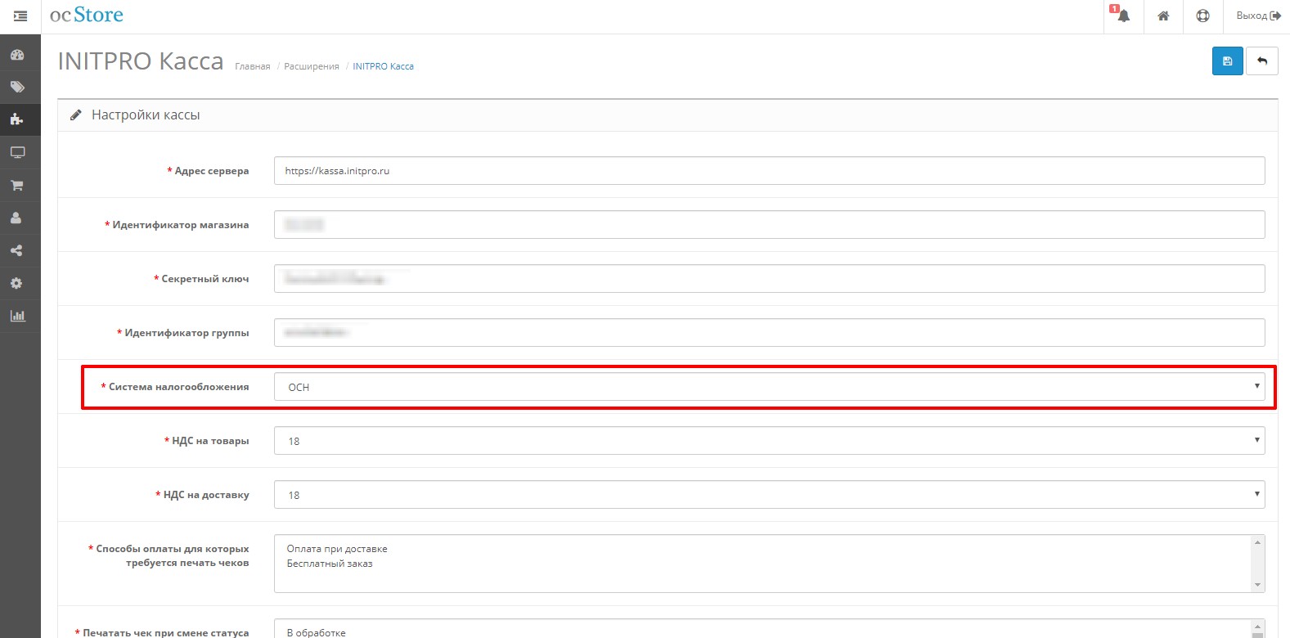Click the Выход logout link
Image resolution: width=1290 pixels, height=638 pixels.
1258,16
